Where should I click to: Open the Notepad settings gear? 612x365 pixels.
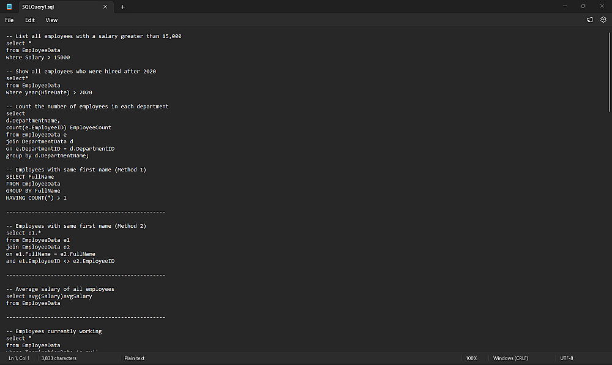tap(603, 20)
